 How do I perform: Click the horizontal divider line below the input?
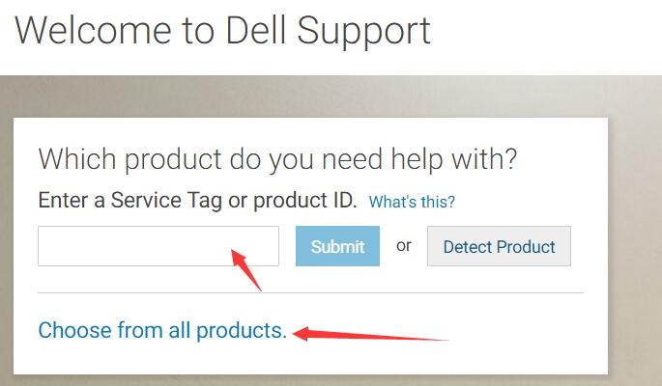(311, 292)
